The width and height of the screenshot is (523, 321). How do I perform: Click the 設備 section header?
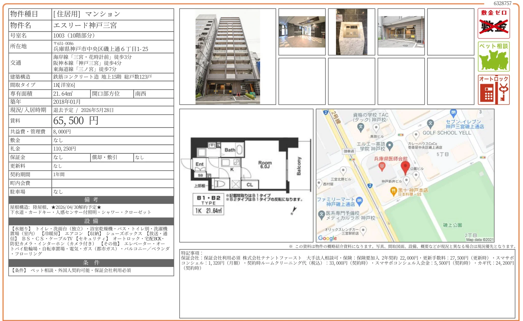click(91, 221)
